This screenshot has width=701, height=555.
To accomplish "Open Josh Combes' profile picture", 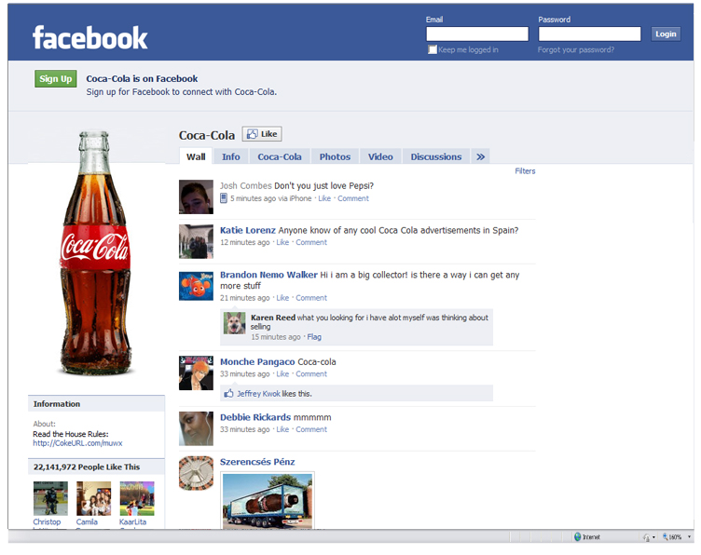I will (x=196, y=196).
